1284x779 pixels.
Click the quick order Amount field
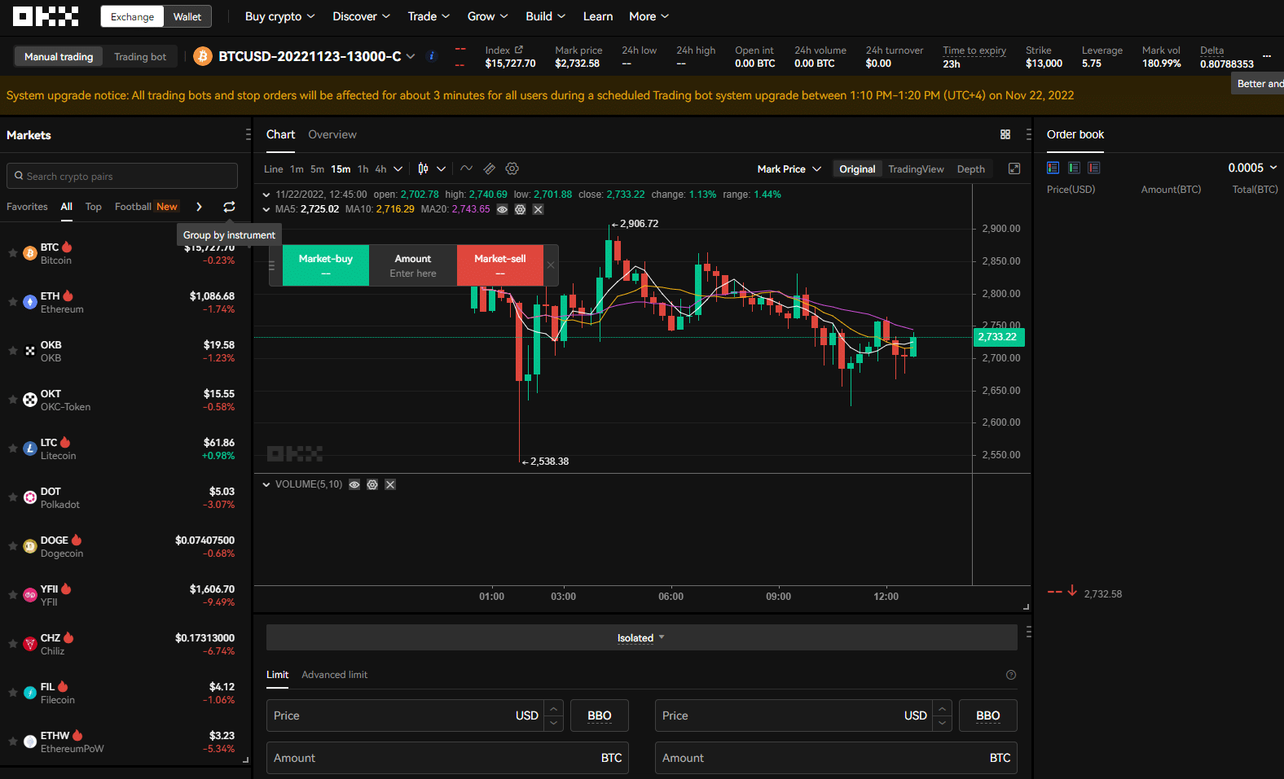(x=413, y=265)
